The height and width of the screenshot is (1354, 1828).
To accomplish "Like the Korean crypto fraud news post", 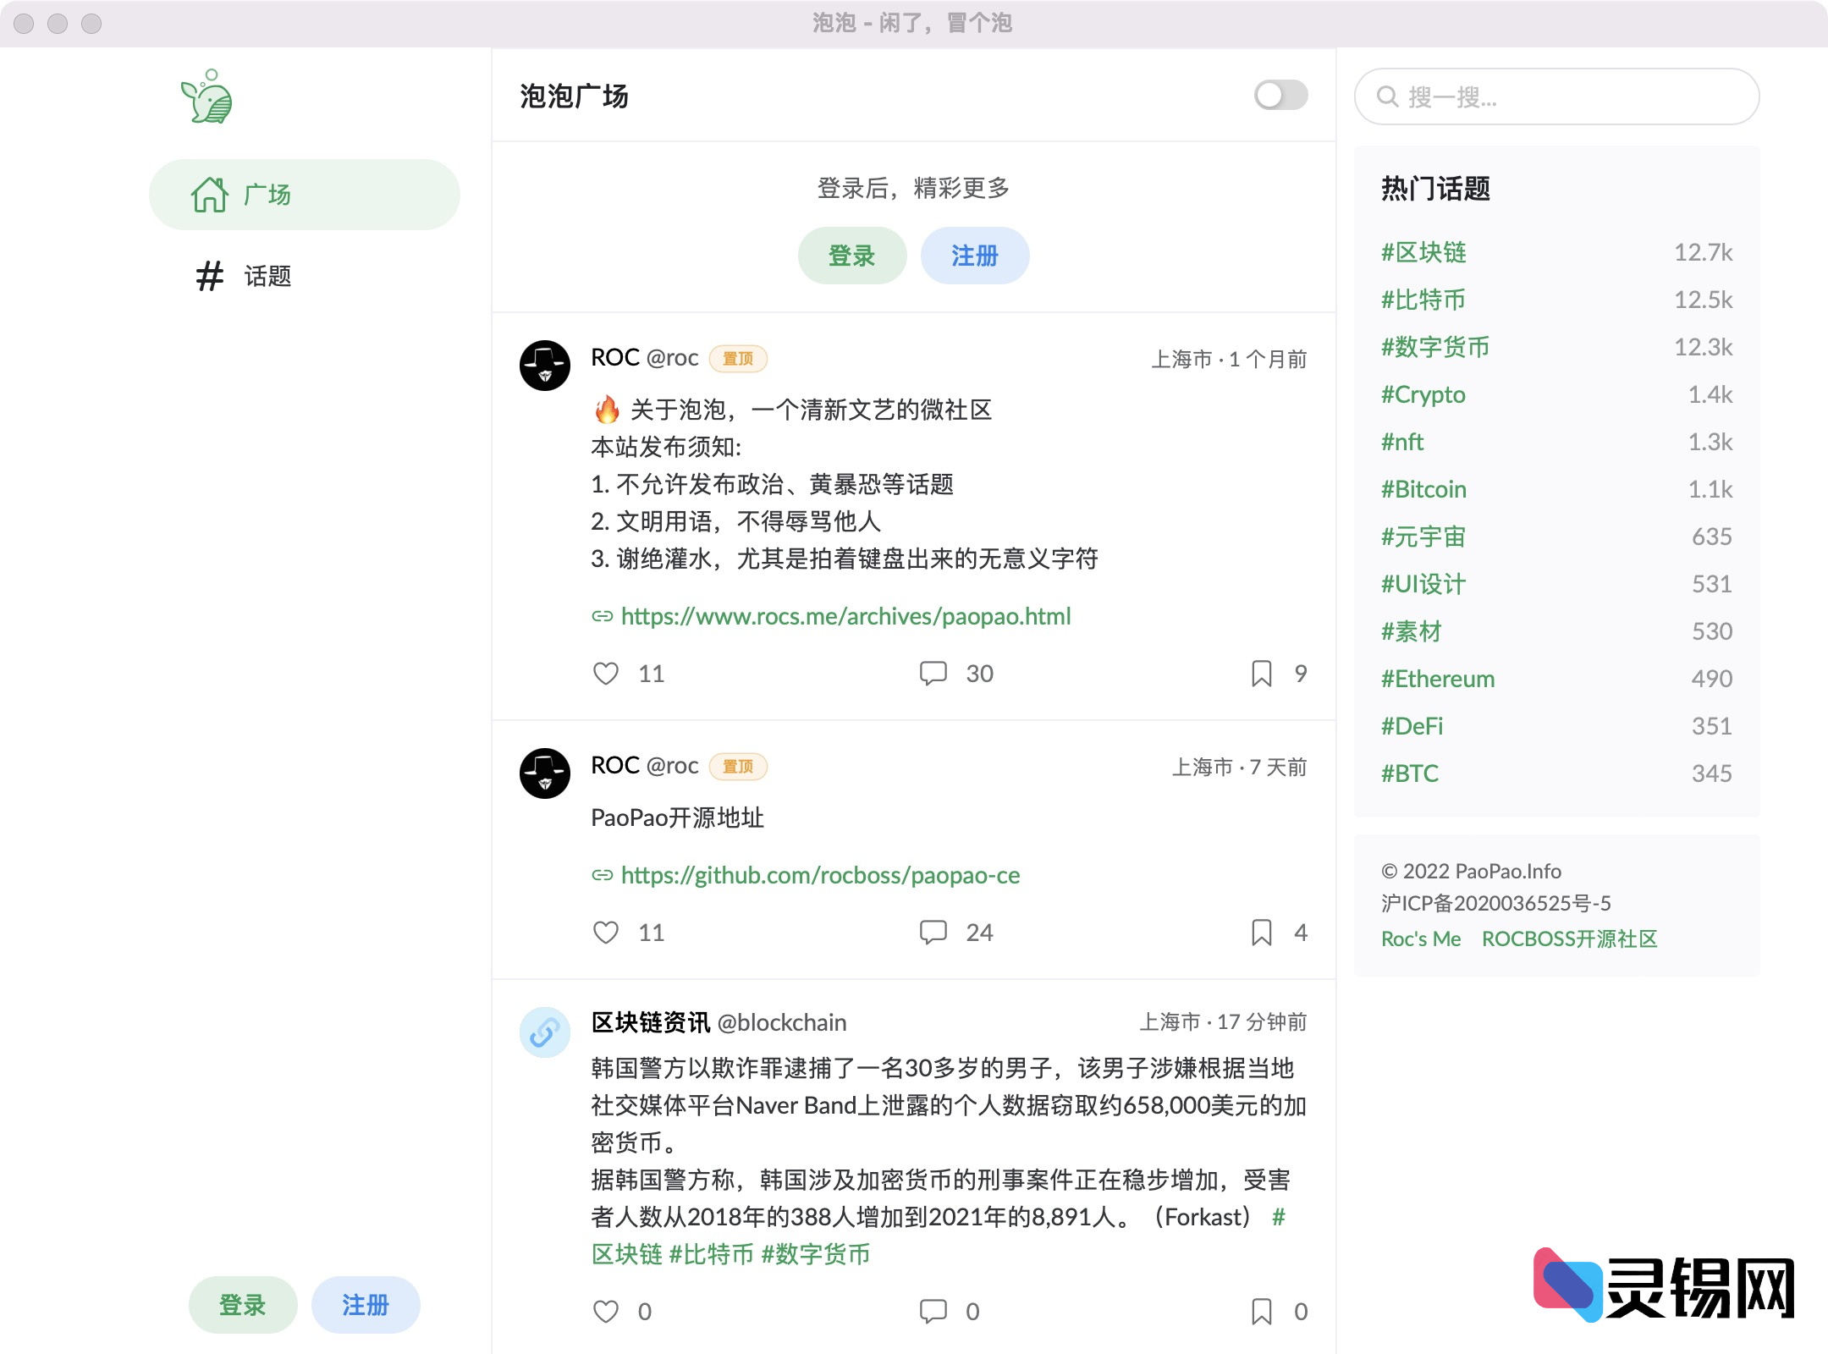I will point(607,1311).
